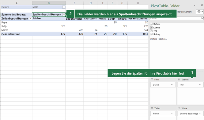Click Mama's Lebensmittel value 470
The width and height of the screenshot is (204, 120).
[81, 30]
